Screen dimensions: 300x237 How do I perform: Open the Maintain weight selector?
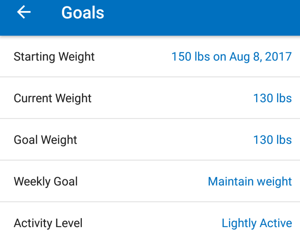(250, 181)
